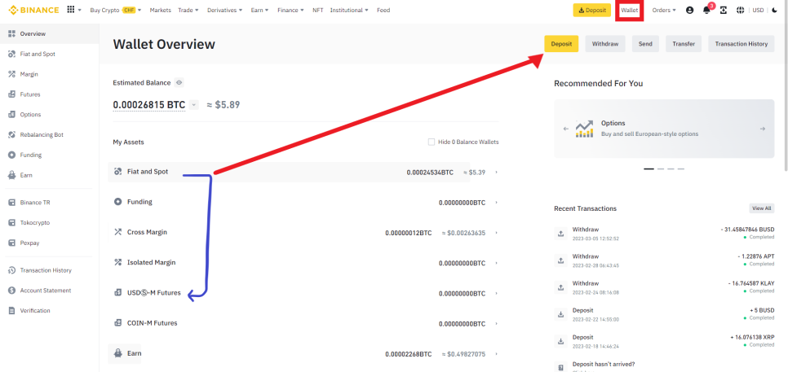Open XRP deposit transaction row
The image size is (788, 372).
[664, 341]
